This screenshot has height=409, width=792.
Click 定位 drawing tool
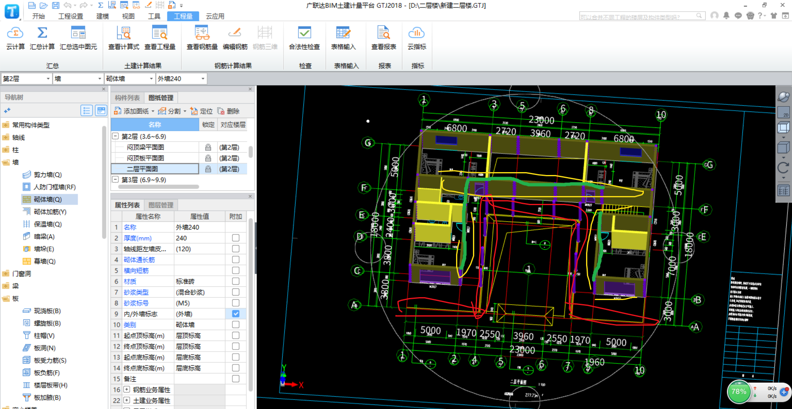pyautogui.click(x=201, y=111)
